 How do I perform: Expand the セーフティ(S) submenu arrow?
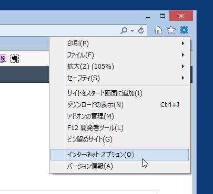183,78
